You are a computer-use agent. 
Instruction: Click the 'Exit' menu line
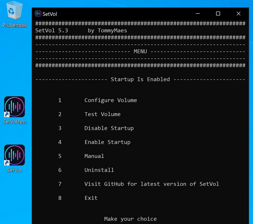click(91, 198)
